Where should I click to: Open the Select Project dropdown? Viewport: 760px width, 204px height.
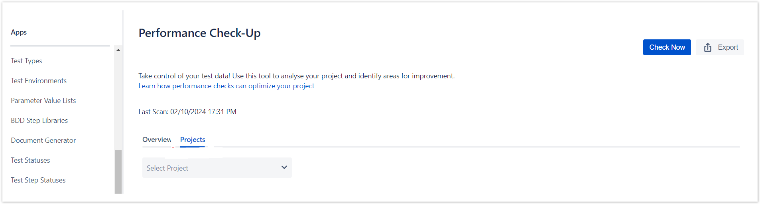point(217,168)
